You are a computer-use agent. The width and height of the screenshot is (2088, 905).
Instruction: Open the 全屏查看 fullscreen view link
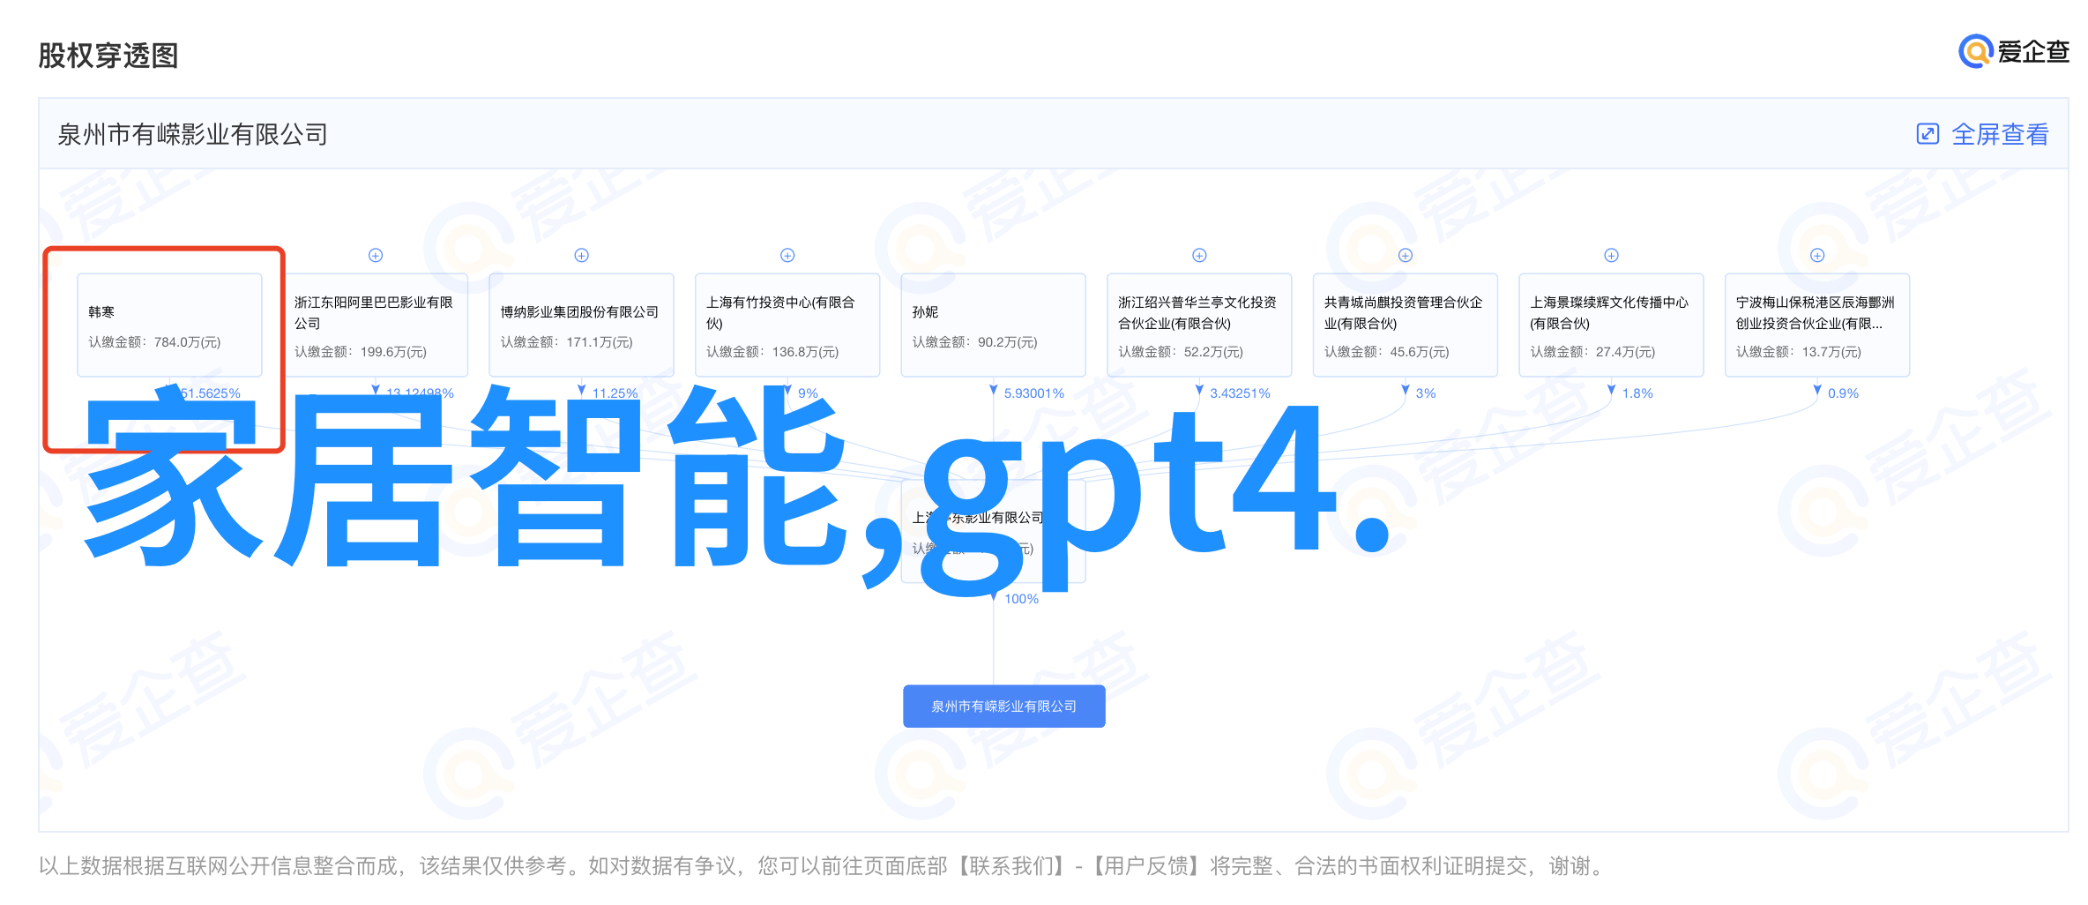(1982, 135)
